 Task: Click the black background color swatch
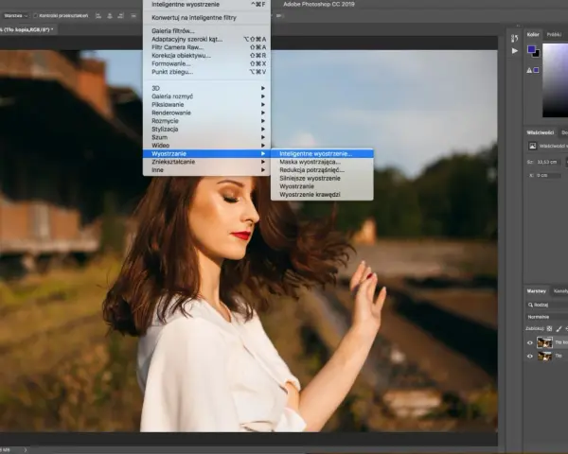coord(536,54)
